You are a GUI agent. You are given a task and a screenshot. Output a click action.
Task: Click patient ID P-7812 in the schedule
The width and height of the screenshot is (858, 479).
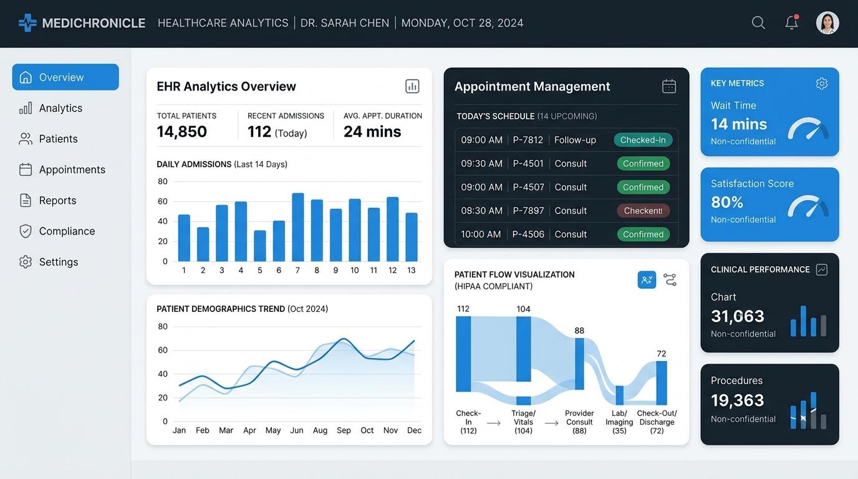[x=528, y=140]
